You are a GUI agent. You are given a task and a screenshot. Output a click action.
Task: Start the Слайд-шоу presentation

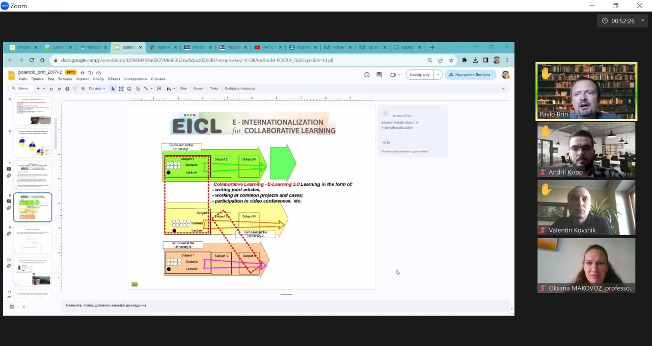[x=419, y=75]
